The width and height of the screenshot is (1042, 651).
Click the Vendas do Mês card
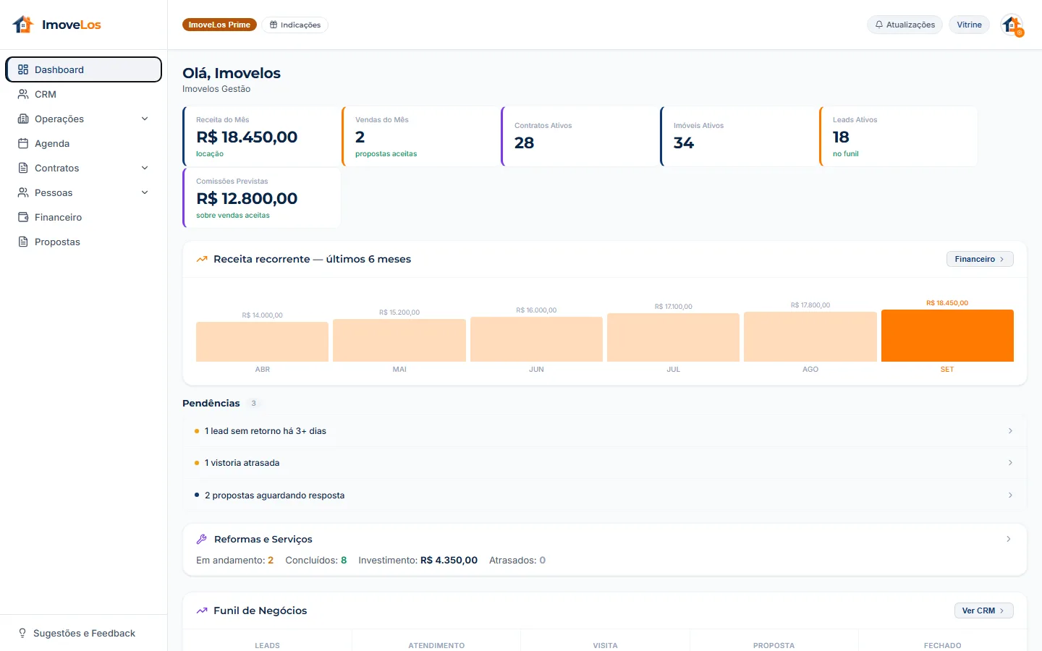(x=420, y=136)
